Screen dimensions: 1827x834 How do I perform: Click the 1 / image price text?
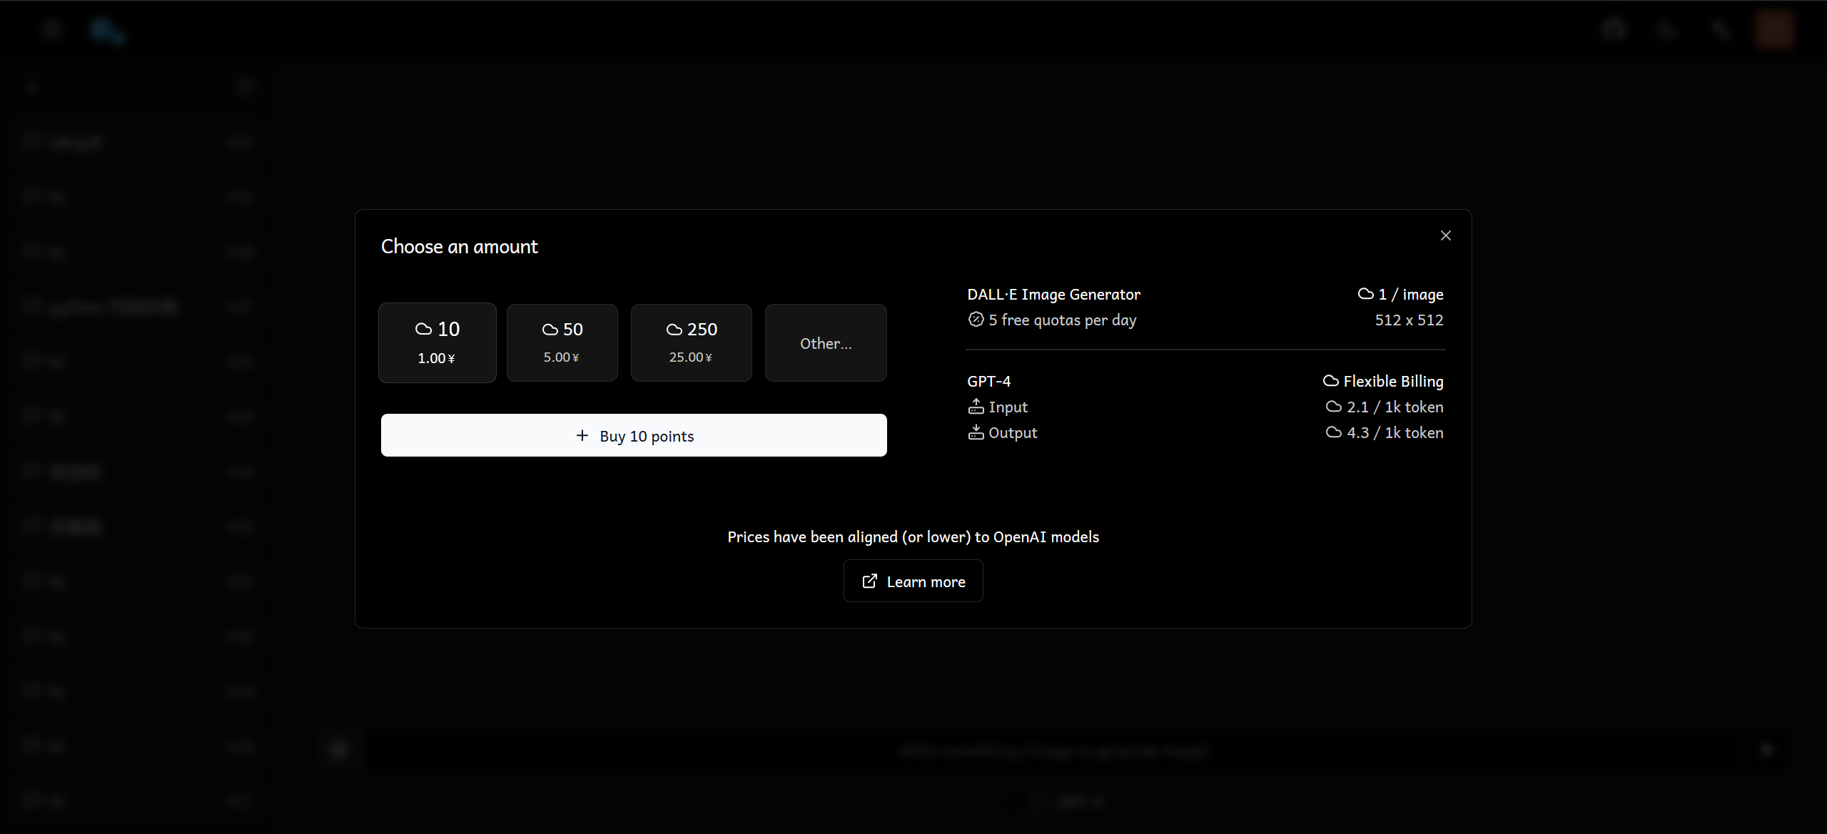(1411, 294)
